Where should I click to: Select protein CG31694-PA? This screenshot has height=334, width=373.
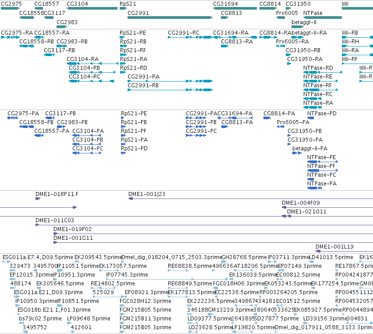235,118
